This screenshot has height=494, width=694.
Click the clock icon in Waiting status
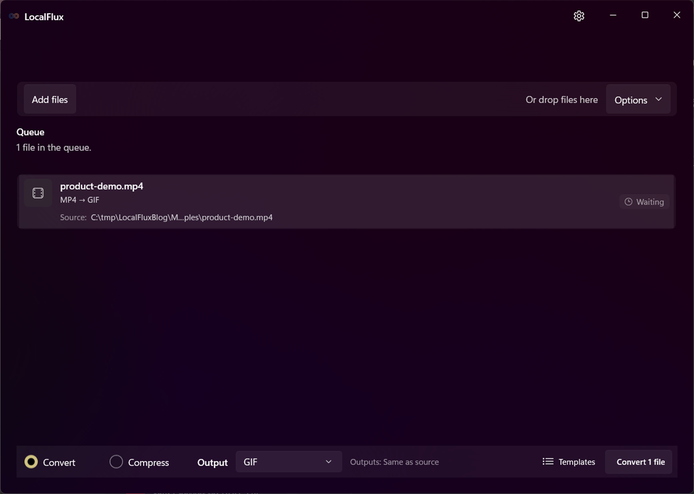click(x=628, y=201)
